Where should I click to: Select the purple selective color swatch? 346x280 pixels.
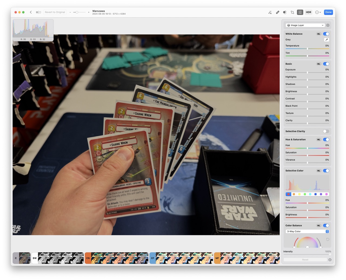pyautogui.click(x=321, y=194)
